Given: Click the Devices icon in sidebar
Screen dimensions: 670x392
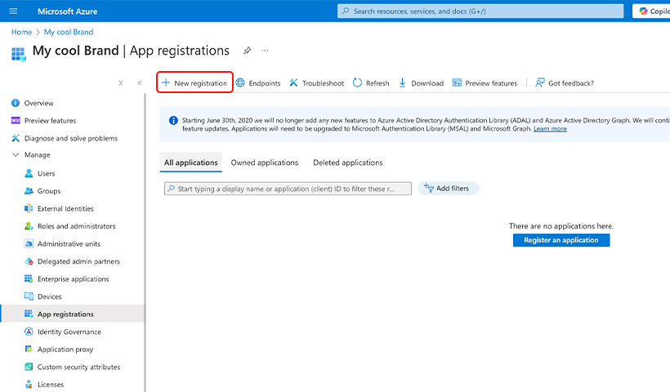Looking at the screenshot, I should pyautogui.click(x=29, y=296).
